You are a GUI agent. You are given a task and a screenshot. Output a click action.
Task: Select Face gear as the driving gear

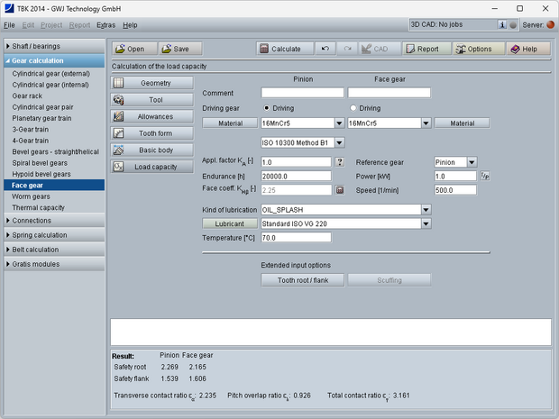(x=352, y=108)
